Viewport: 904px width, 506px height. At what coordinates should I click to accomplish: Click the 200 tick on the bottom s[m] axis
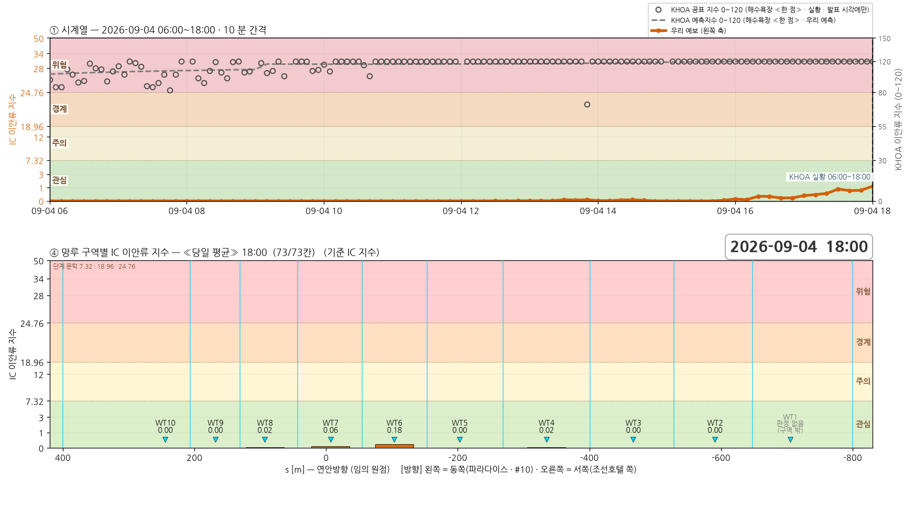click(194, 458)
